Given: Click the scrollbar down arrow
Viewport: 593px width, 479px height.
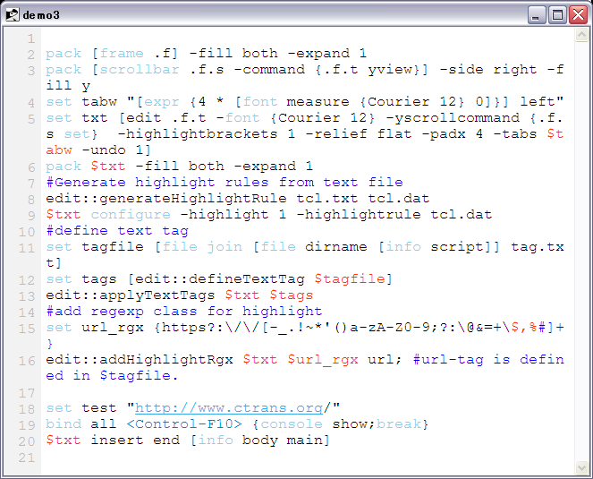Looking at the screenshot, I should point(581,467).
